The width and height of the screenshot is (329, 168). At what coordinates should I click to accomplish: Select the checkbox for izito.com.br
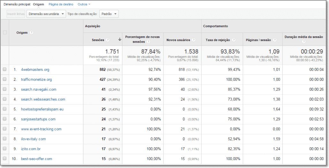(x=4, y=149)
